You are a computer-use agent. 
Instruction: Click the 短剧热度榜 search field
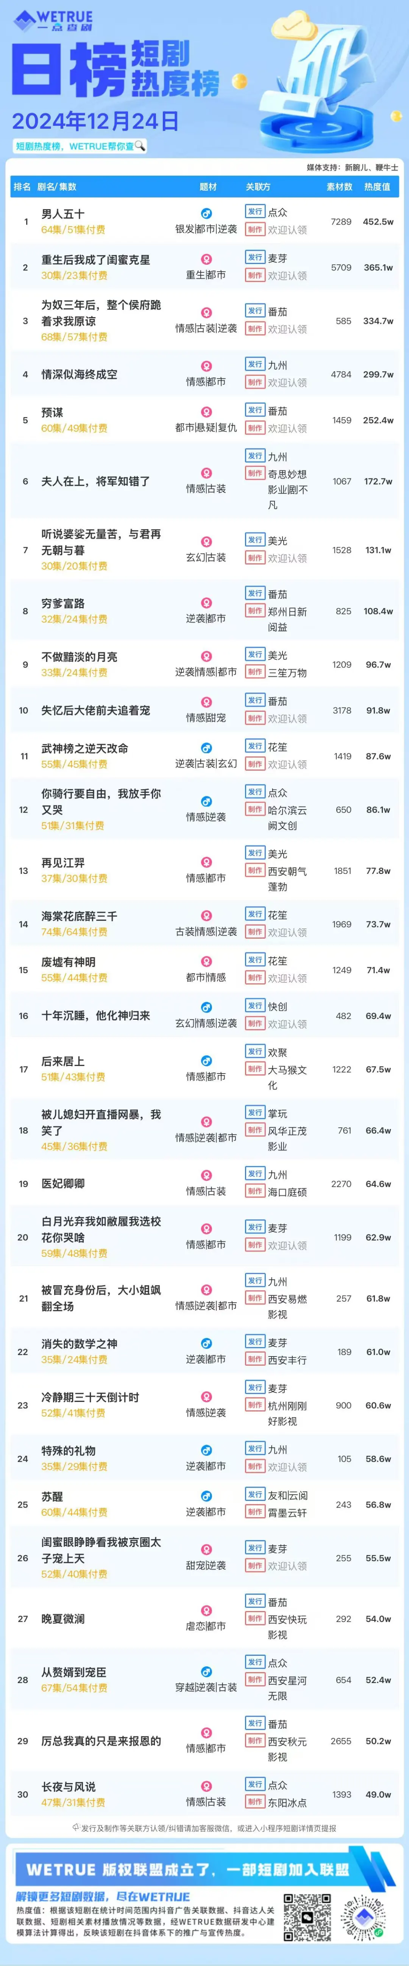(80, 146)
